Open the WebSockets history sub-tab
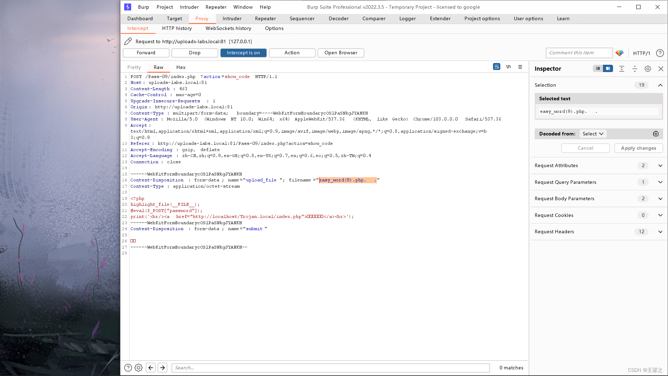668x376 pixels. click(228, 28)
